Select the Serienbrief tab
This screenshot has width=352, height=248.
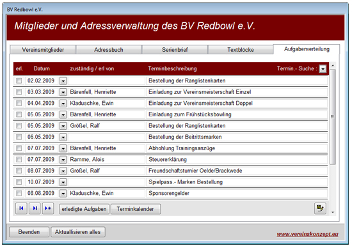point(175,50)
